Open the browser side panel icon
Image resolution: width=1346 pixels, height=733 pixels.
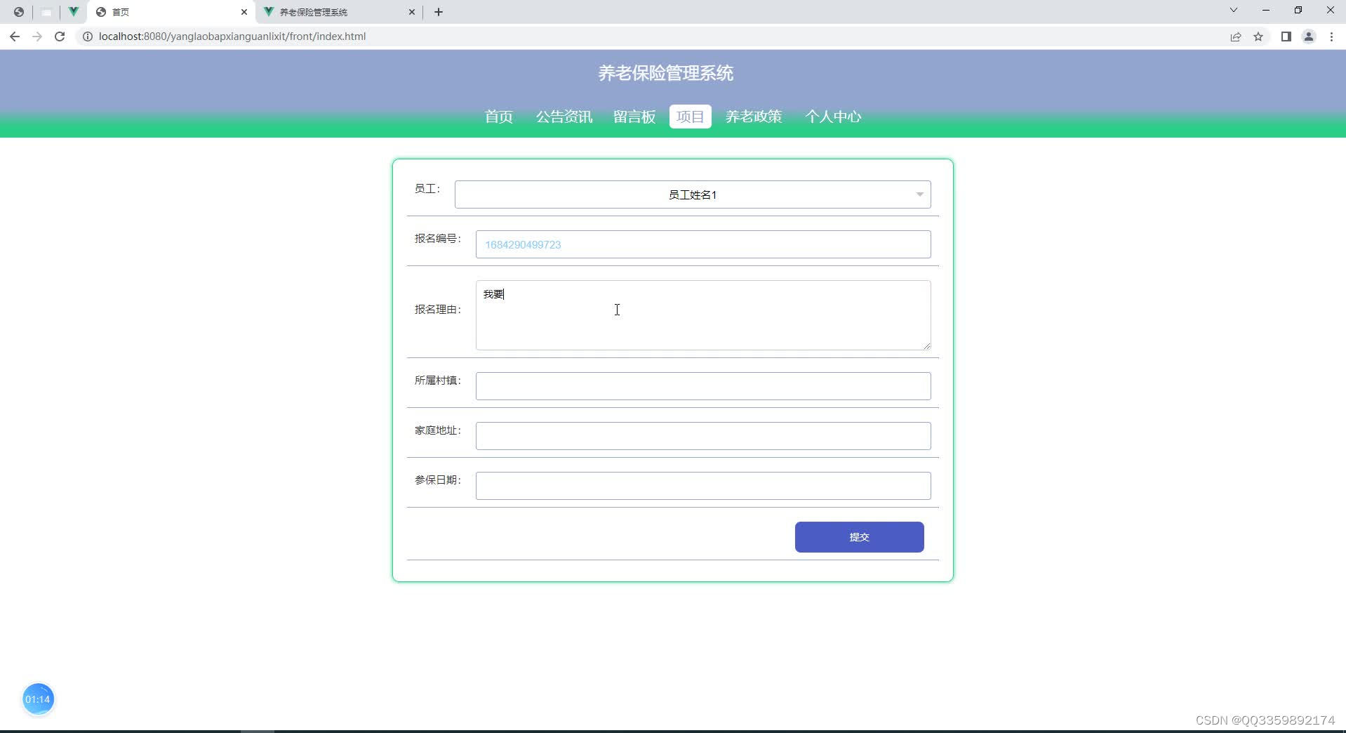1286,37
